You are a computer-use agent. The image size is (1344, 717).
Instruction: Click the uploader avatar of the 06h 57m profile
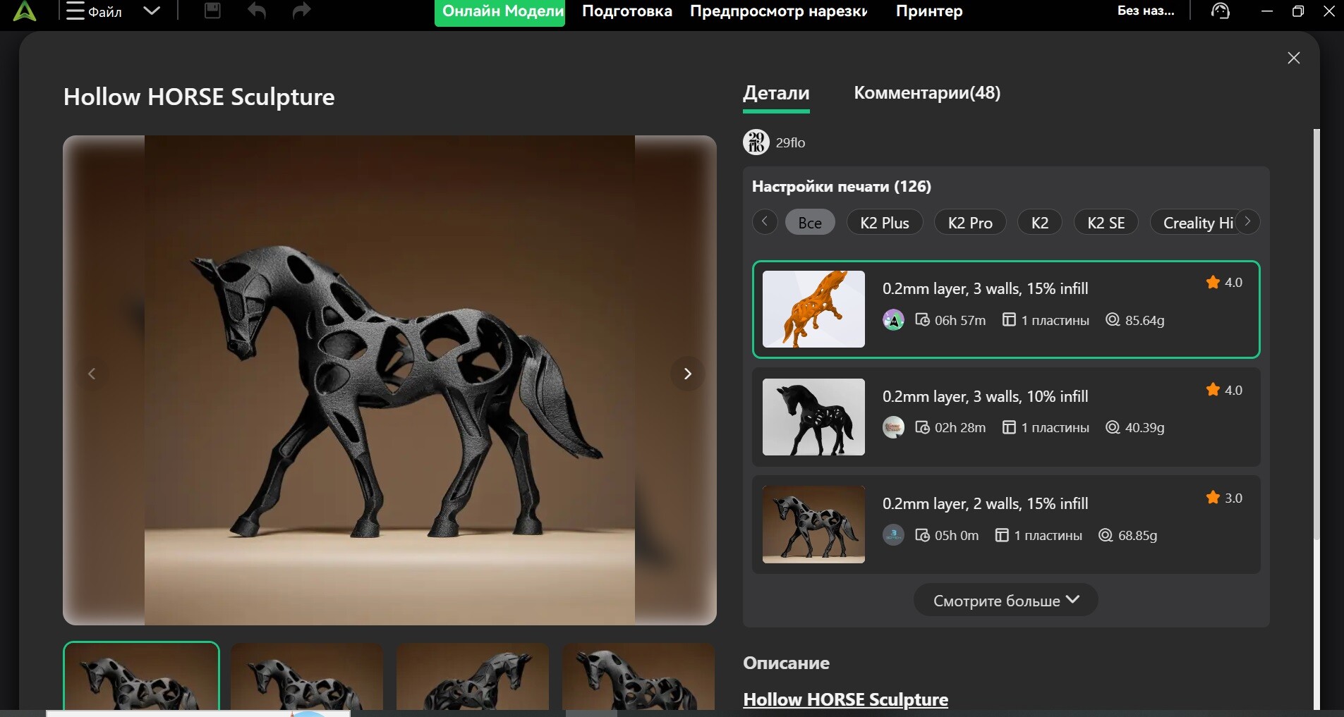[x=893, y=320]
